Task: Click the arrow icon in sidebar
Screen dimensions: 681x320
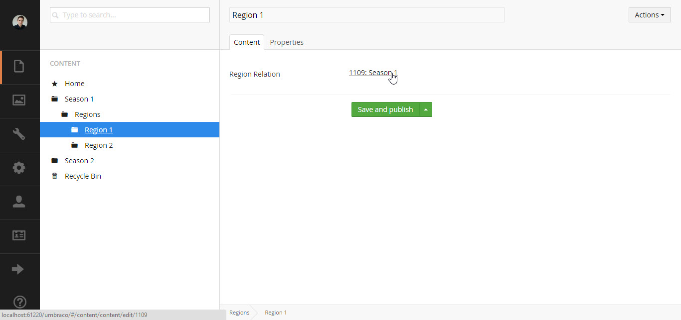Action: click(18, 269)
